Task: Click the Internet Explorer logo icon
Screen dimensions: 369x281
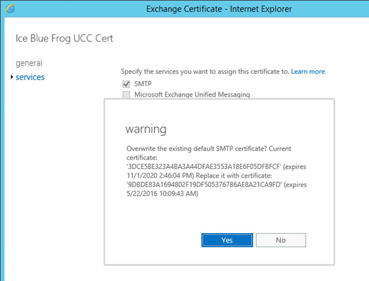Action: [x=11, y=9]
